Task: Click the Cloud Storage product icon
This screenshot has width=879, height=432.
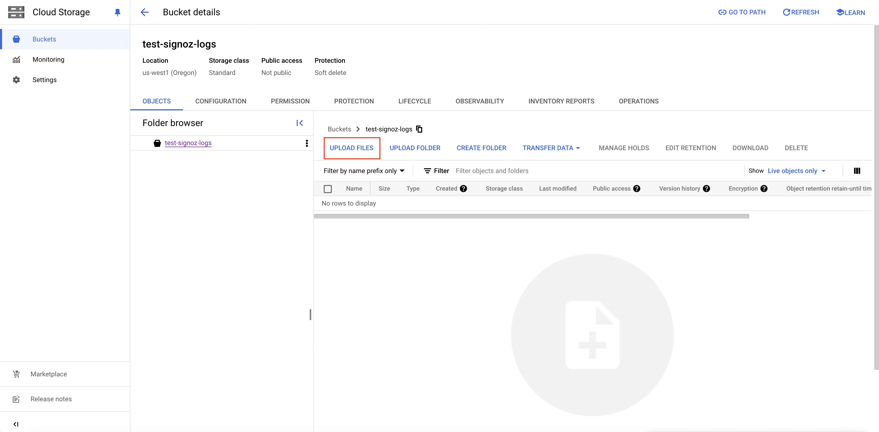Action: tap(16, 12)
